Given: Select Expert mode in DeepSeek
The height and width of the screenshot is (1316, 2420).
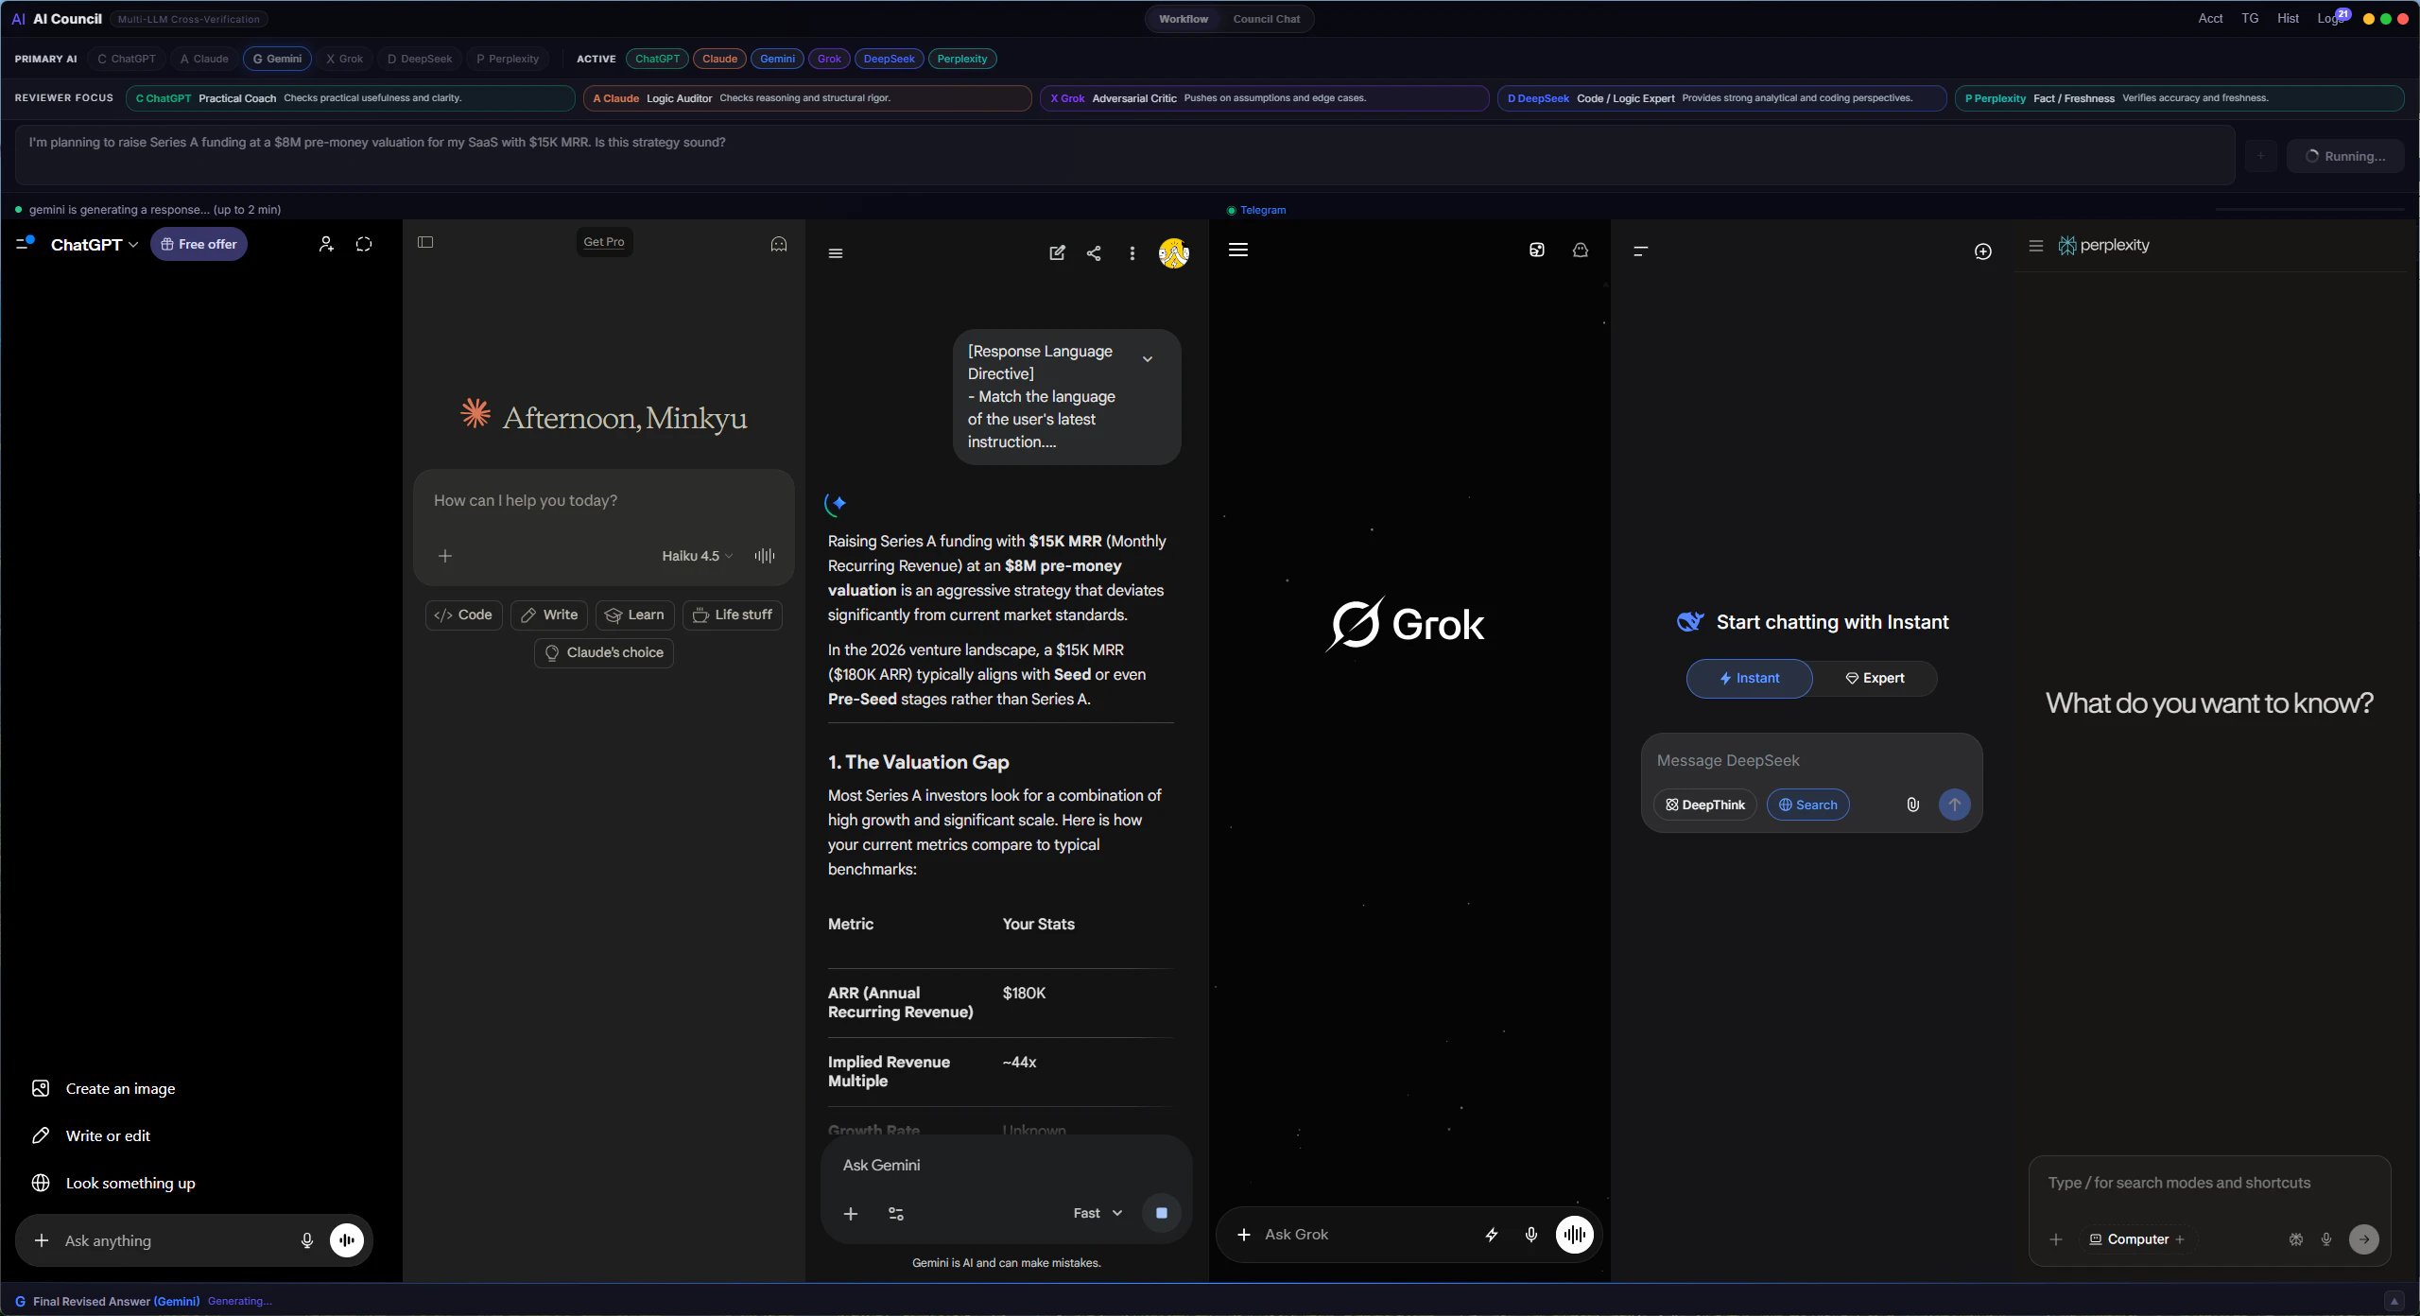Looking at the screenshot, I should [1875, 678].
